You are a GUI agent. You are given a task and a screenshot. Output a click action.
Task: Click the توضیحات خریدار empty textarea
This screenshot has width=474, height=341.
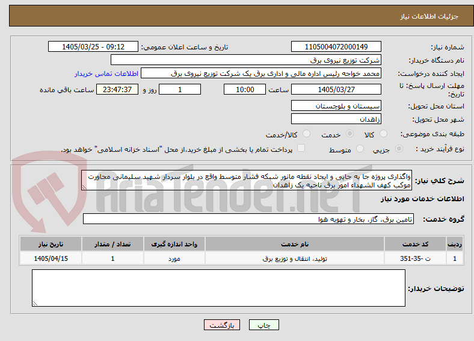[x=218, y=288]
